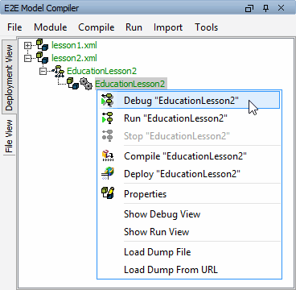Collapse the lesson2.xml tree node
296x290 pixels.
coord(27,58)
